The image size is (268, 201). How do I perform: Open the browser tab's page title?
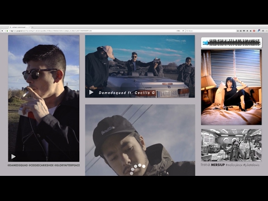pos(20,27)
